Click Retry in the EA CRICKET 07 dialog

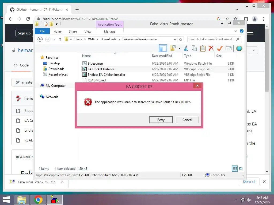tap(161, 120)
